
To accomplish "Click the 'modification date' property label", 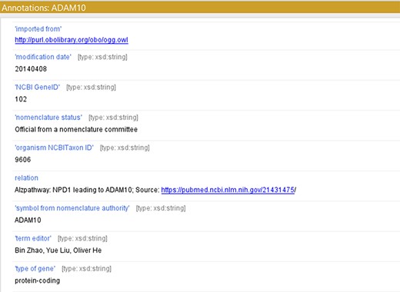I will point(43,57).
